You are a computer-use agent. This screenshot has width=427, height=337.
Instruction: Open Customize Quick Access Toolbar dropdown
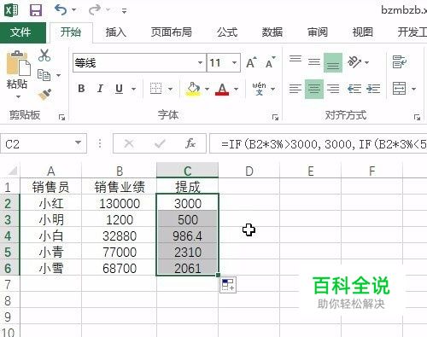pyautogui.click(x=124, y=11)
